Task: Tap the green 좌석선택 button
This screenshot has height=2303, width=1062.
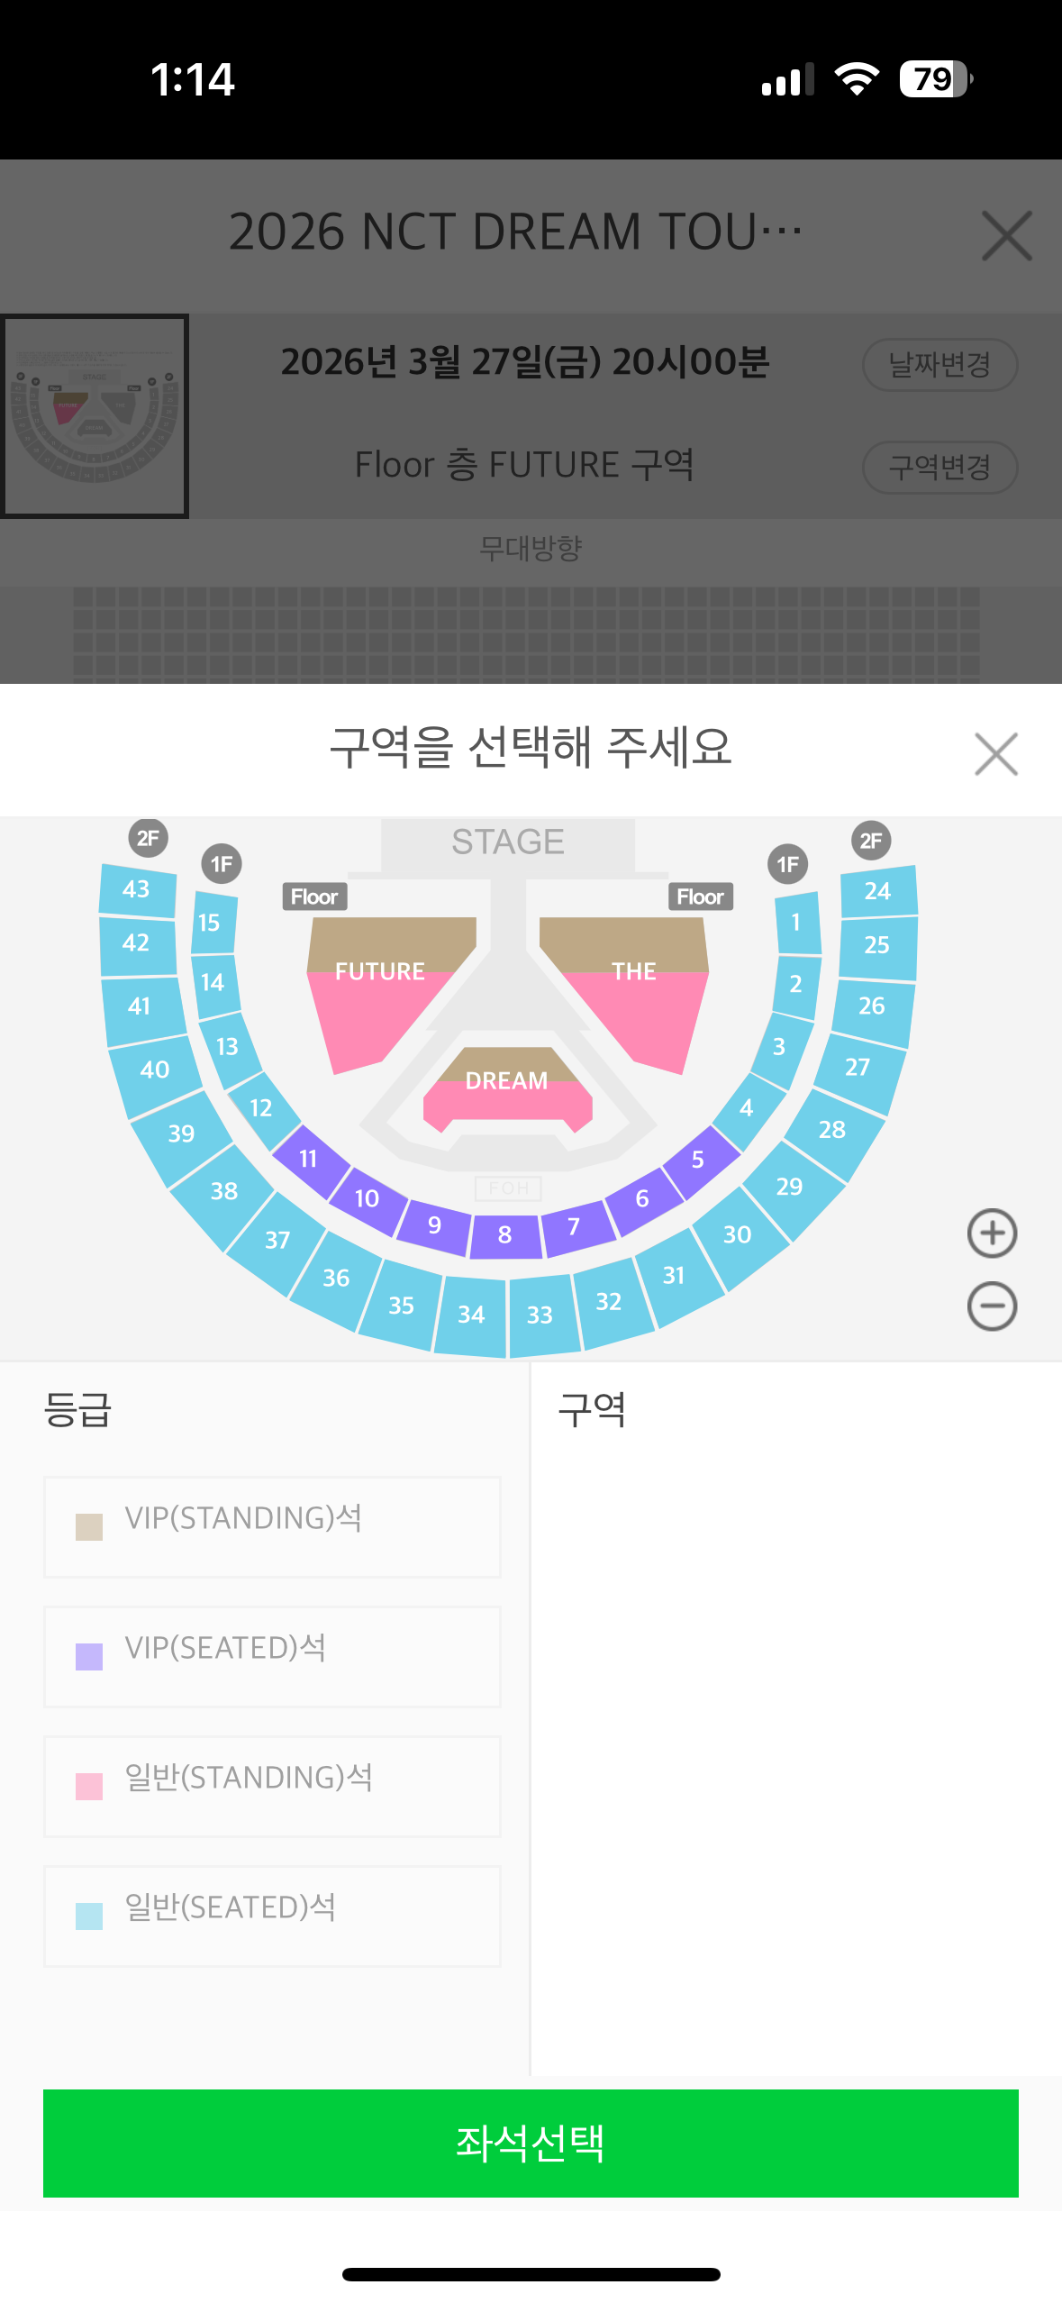Action: click(x=531, y=2143)
